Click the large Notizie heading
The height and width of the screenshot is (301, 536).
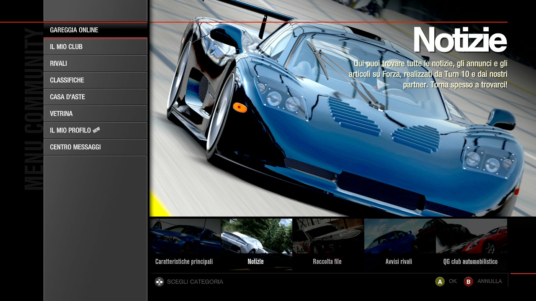pos(460,40)
